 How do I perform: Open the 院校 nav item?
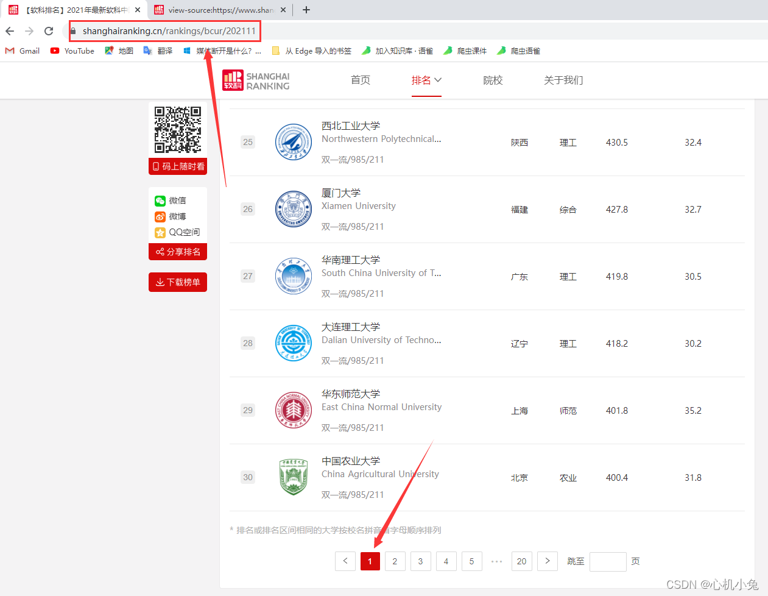click(493, 80)
